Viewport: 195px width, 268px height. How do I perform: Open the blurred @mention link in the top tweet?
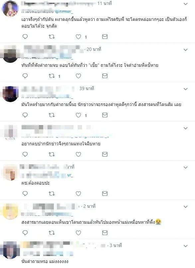pos(63,11)
